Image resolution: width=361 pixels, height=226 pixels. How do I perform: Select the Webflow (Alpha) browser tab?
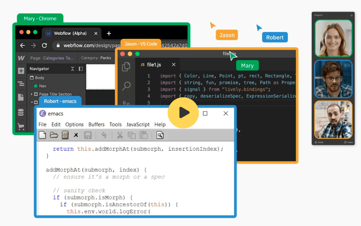coord(71,33)
